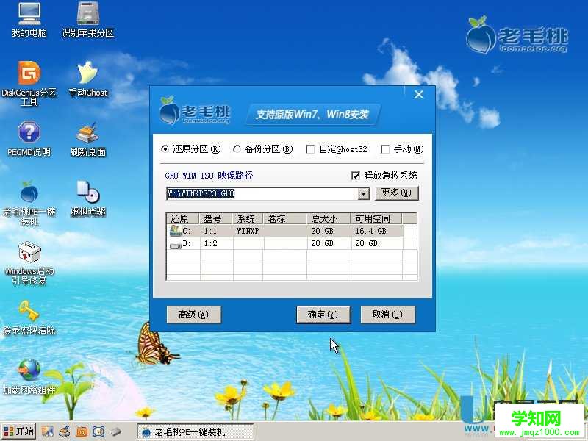Click the W:\WINXPSP3.GHO path field
Image resolution: width=588 pixels, height=441 pixels.
(x=262, y=194)
